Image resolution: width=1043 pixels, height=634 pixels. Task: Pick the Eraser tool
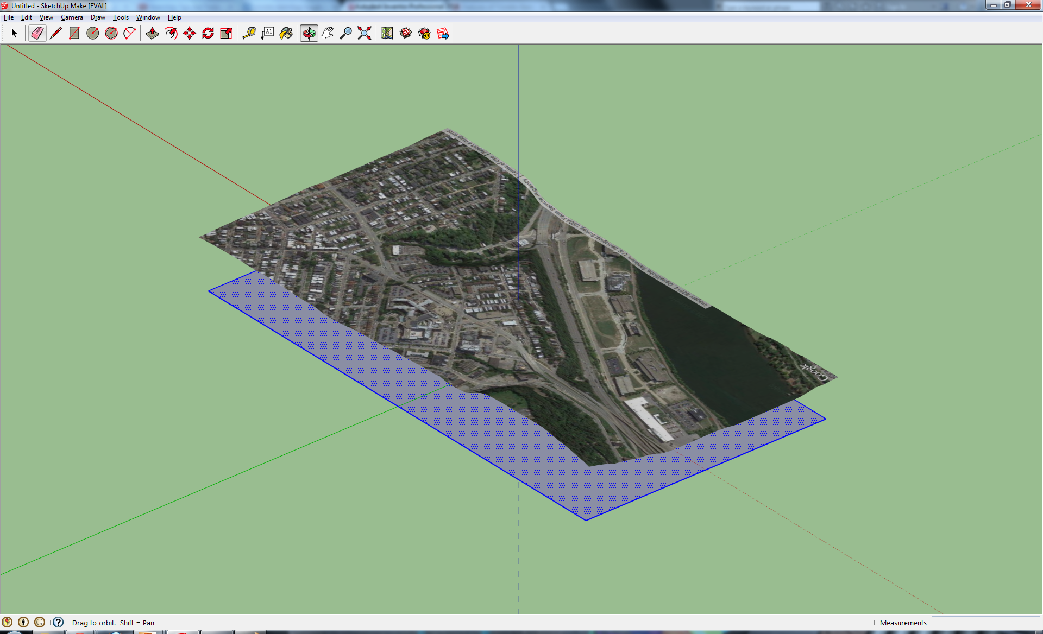[37, 33]
